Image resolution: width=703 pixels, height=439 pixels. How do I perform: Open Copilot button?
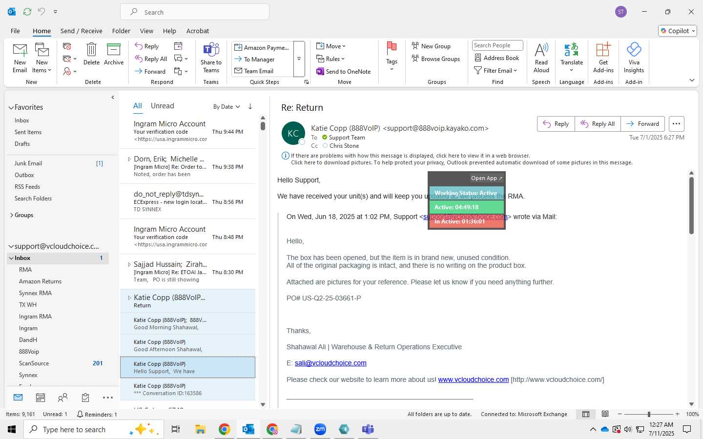pos(678,31)
